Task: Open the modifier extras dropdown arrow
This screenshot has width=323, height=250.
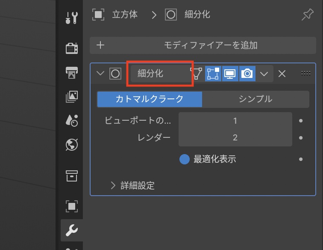Action: click(264, 74)
